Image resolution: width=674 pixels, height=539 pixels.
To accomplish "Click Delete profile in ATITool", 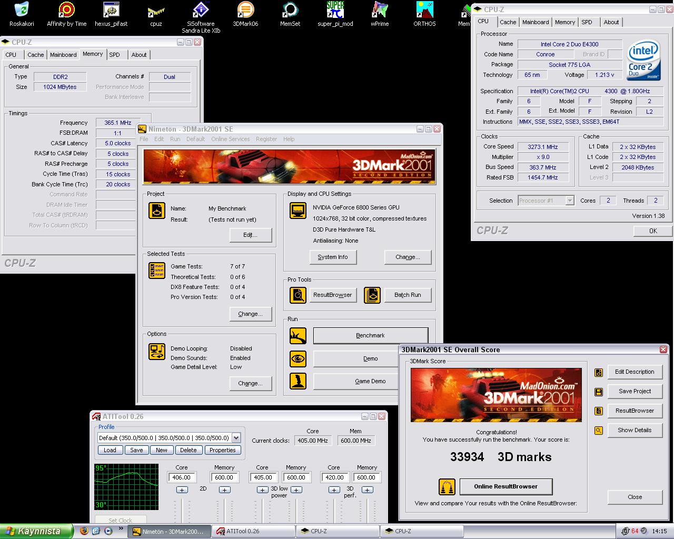I will pos(189,450).
